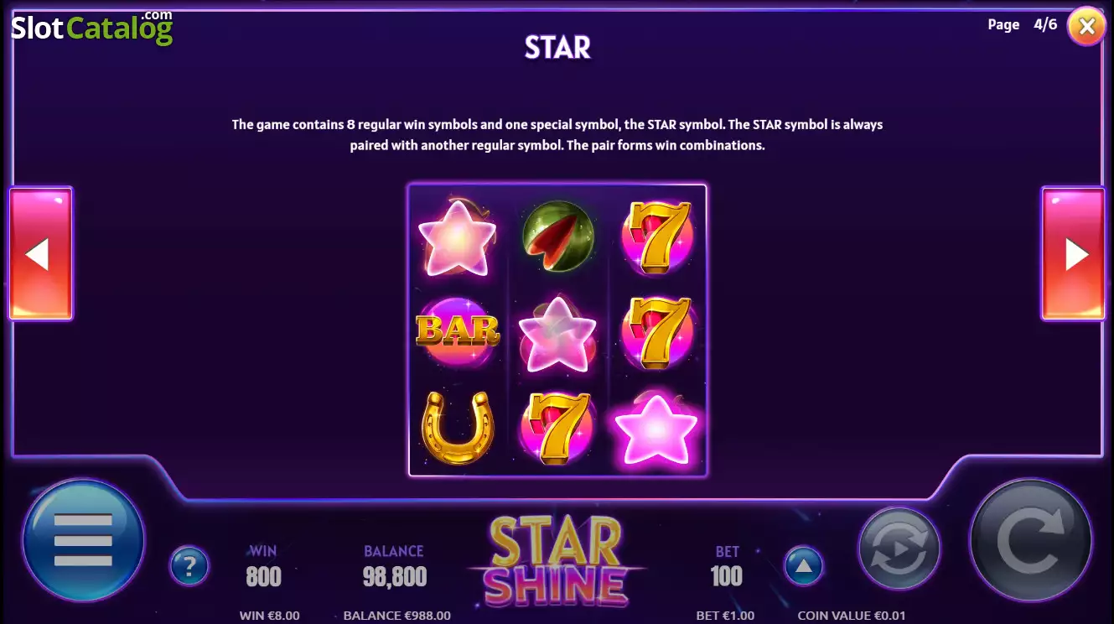Click the balance amount 98,800
1114x624 pixels.
coord(394,576)
